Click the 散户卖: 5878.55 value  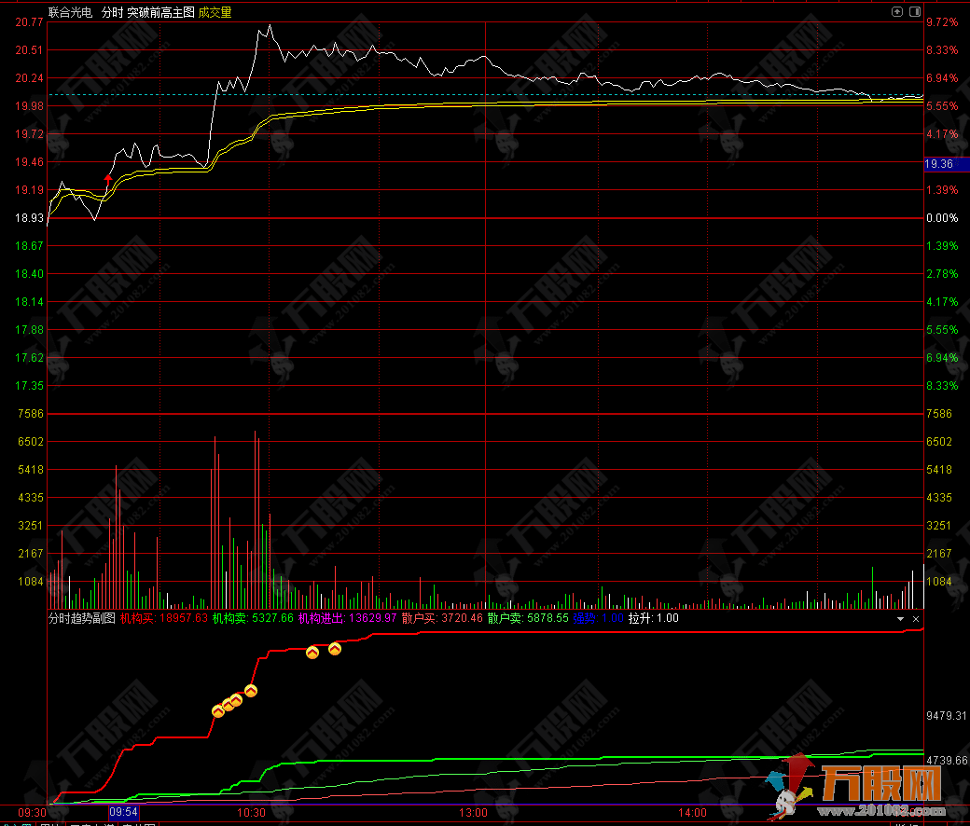528,618
